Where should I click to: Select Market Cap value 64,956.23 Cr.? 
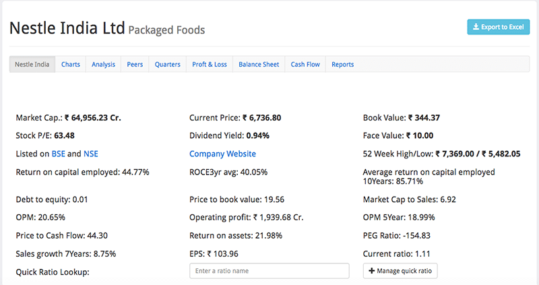(x=93, y=118)
